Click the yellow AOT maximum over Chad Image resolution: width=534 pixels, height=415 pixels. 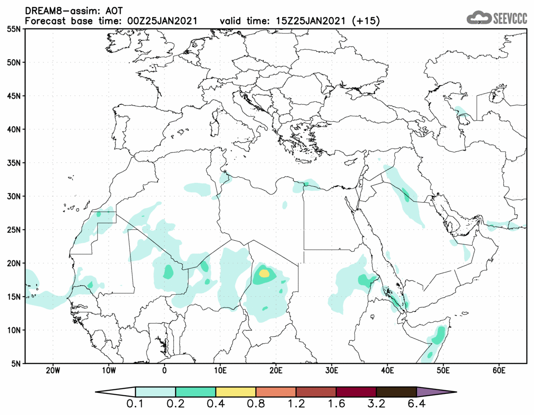click(264, 273)
